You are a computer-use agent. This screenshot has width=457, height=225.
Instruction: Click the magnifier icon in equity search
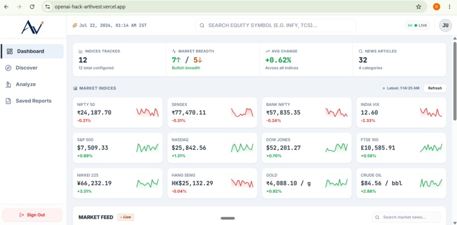coord(202,26)
